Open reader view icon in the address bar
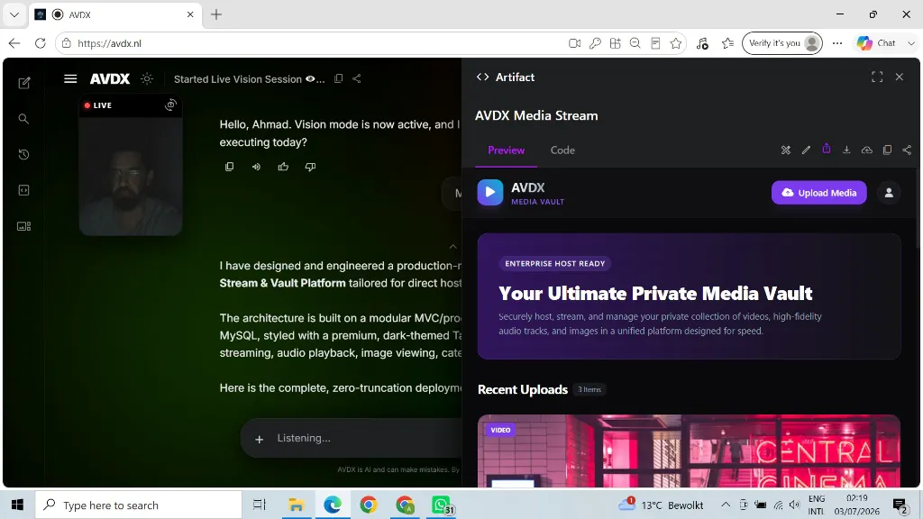The image size is (923, 519). (x=655, y=43)
